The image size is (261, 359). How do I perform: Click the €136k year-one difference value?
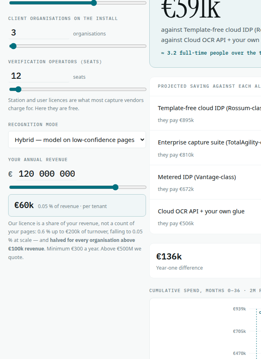169,257
